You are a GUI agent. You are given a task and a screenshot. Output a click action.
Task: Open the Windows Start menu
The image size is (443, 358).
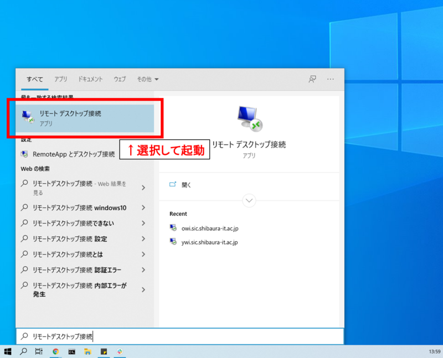pyautogui.click(x=8, y=351)
